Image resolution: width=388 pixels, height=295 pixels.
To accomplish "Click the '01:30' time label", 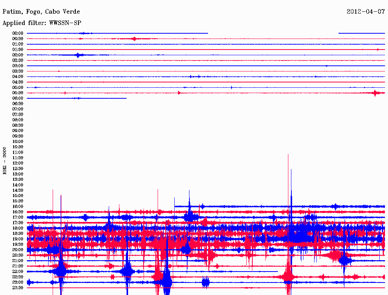I will (18, 50).
